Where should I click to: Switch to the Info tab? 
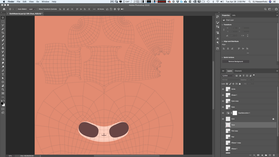point(234,15)
